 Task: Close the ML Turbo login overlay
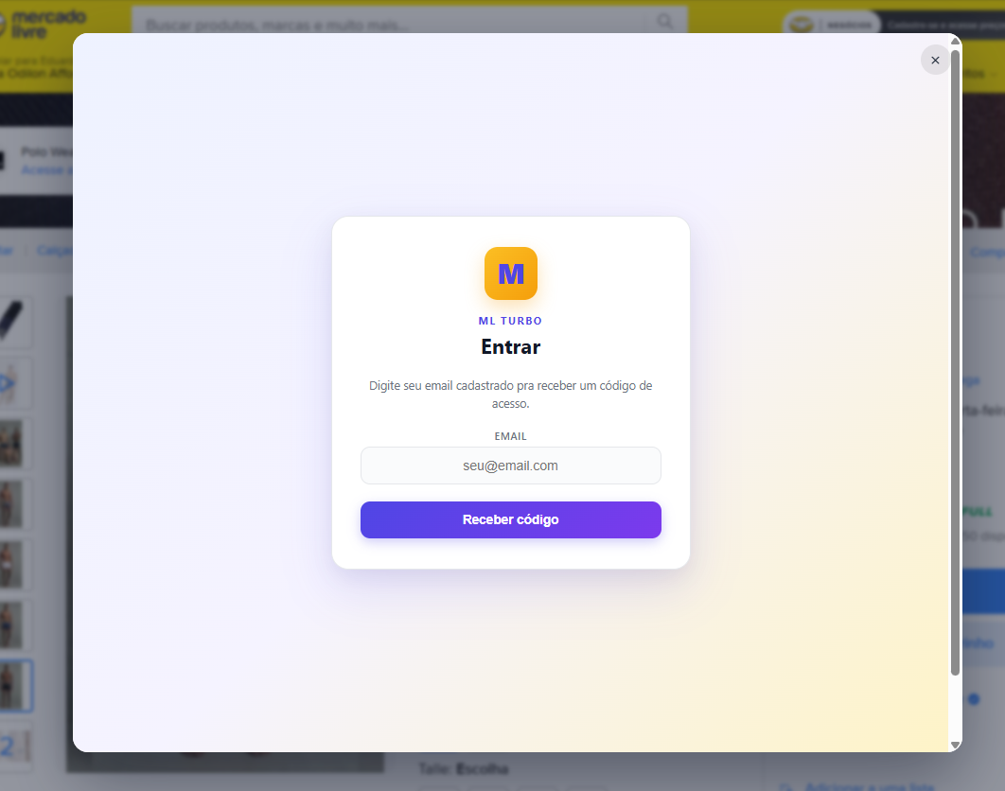pyautogui.click(x=935, y=60)
